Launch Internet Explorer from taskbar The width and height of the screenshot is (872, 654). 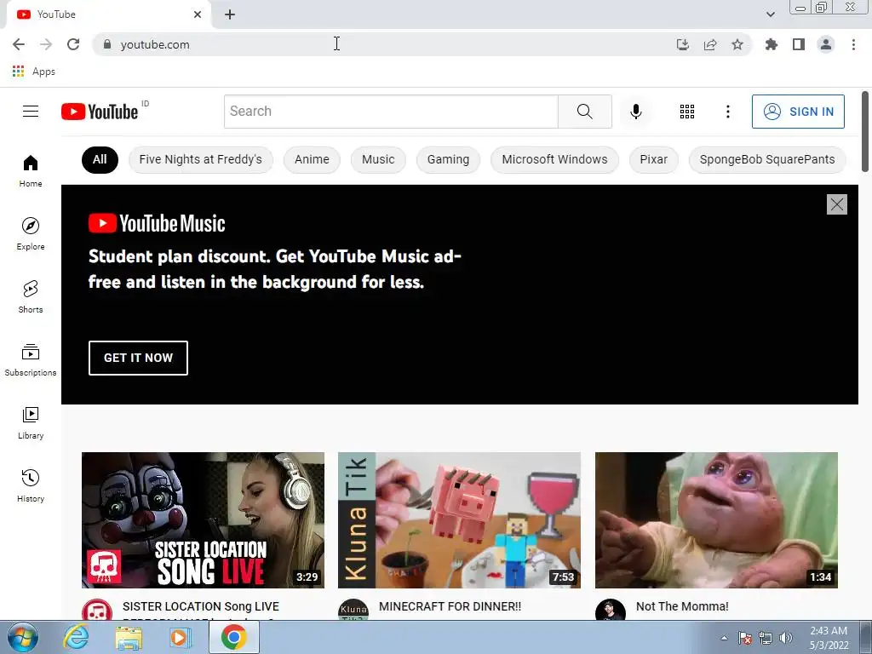pyautogui.click(x=76, y=637)
